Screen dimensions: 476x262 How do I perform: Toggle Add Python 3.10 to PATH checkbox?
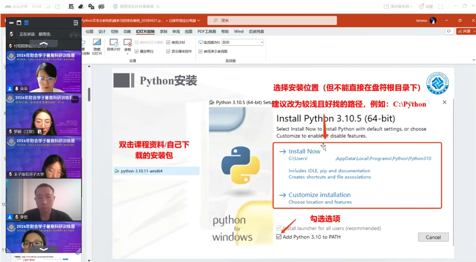click(279, 237)
